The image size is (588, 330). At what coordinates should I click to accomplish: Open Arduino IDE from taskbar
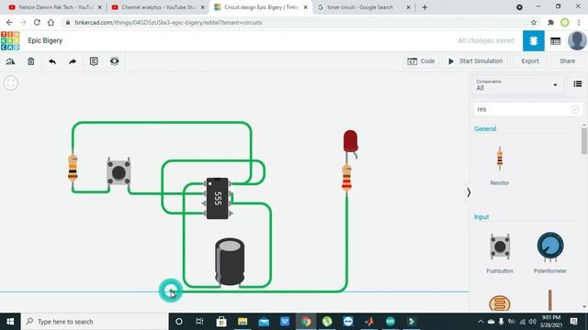point(390,322)
